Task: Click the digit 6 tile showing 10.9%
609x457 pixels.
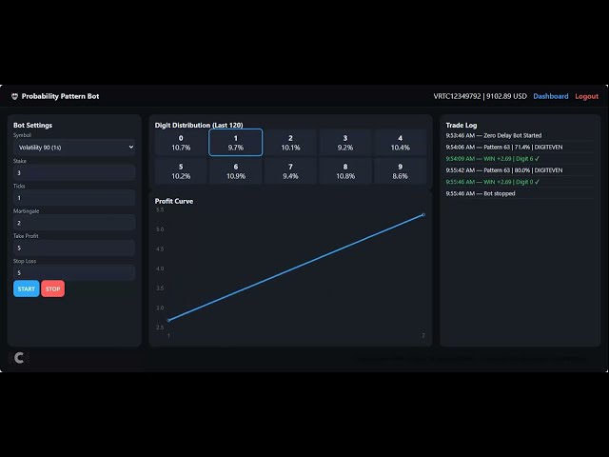Action: tap(236, 171)
